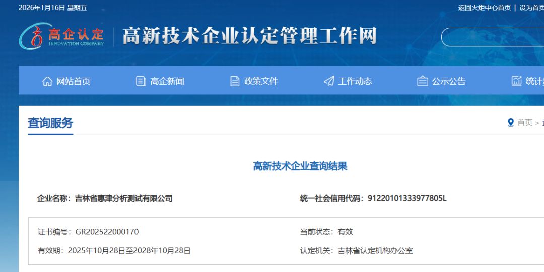Click the chart icon beside 统计
This screenshot has width=544, height=272.
[x=517, y=81]
